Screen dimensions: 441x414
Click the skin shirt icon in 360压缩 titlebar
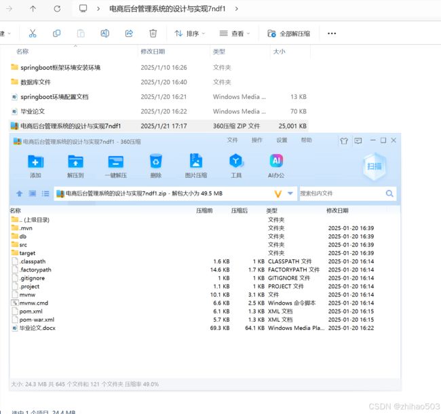coord(344,140)
